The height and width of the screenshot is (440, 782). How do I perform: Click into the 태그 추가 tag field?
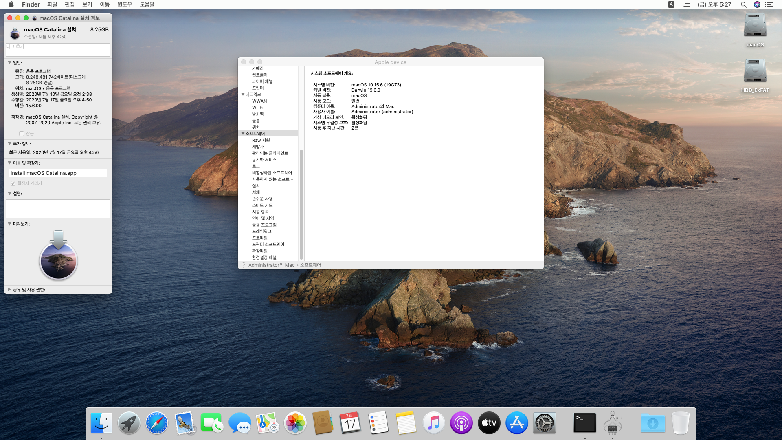pyautogui.click(x=58, y=50)
